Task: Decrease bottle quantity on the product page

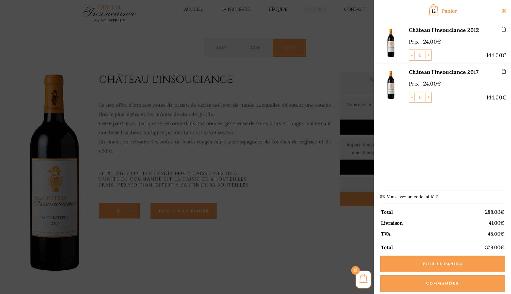Action: 106,211
